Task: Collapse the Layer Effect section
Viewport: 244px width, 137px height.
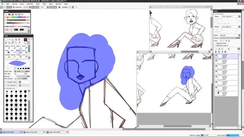Action: [x=214, y=14]
